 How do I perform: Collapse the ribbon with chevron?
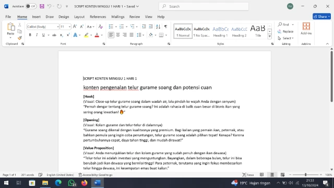327,44
